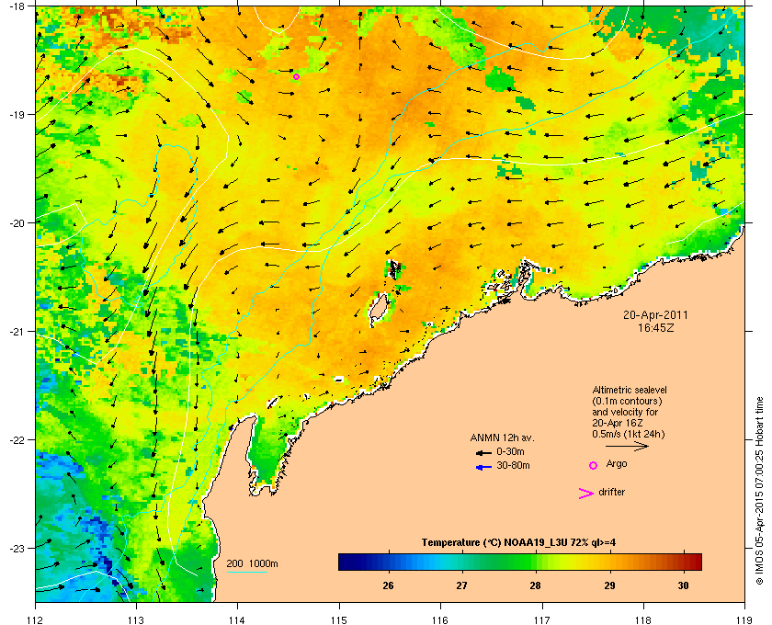This screenshot has width=772, height=625.
Task: Click the color bar tick label 28
Action: coord(535,585)
